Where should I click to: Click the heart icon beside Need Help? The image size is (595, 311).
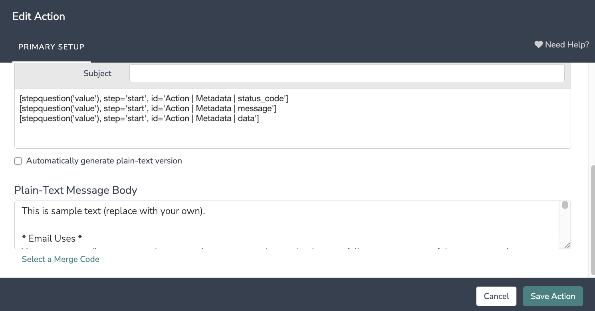pos(539,45)
